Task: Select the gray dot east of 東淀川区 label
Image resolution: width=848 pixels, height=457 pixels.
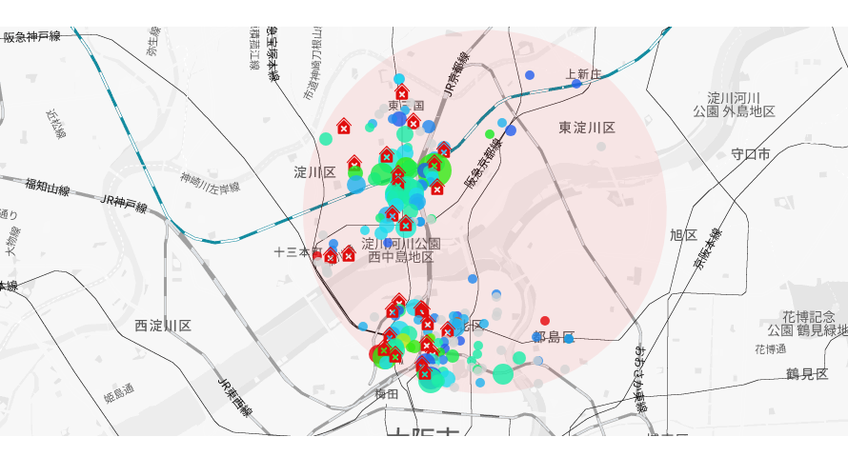Action: coord(601,147)
